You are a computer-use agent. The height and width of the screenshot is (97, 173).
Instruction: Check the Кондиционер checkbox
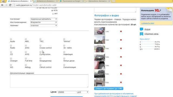pos(40,58)
